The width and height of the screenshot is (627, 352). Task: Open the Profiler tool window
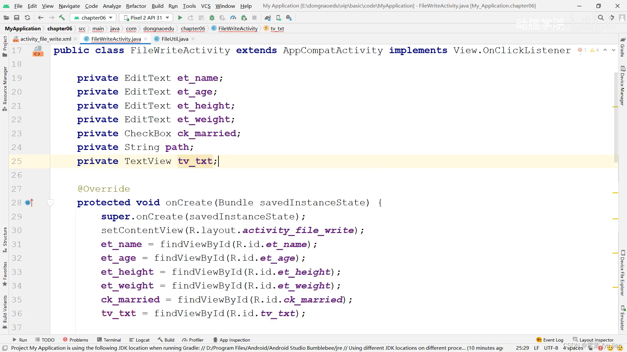tap(193, 340)
